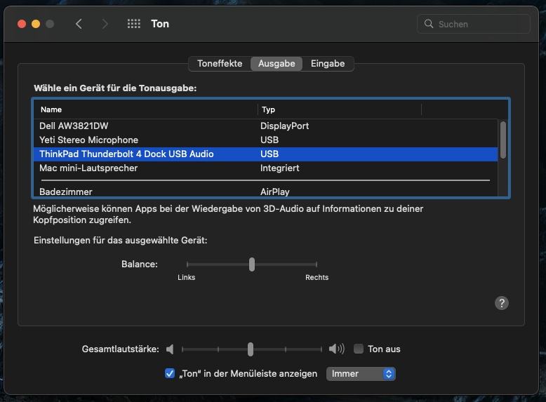Click into the Suchen search field
Screen dimensions: 546x402
pos(481,24)
